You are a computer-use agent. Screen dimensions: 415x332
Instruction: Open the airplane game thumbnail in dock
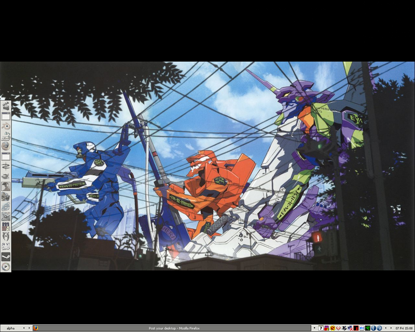(x=6, y=216)
